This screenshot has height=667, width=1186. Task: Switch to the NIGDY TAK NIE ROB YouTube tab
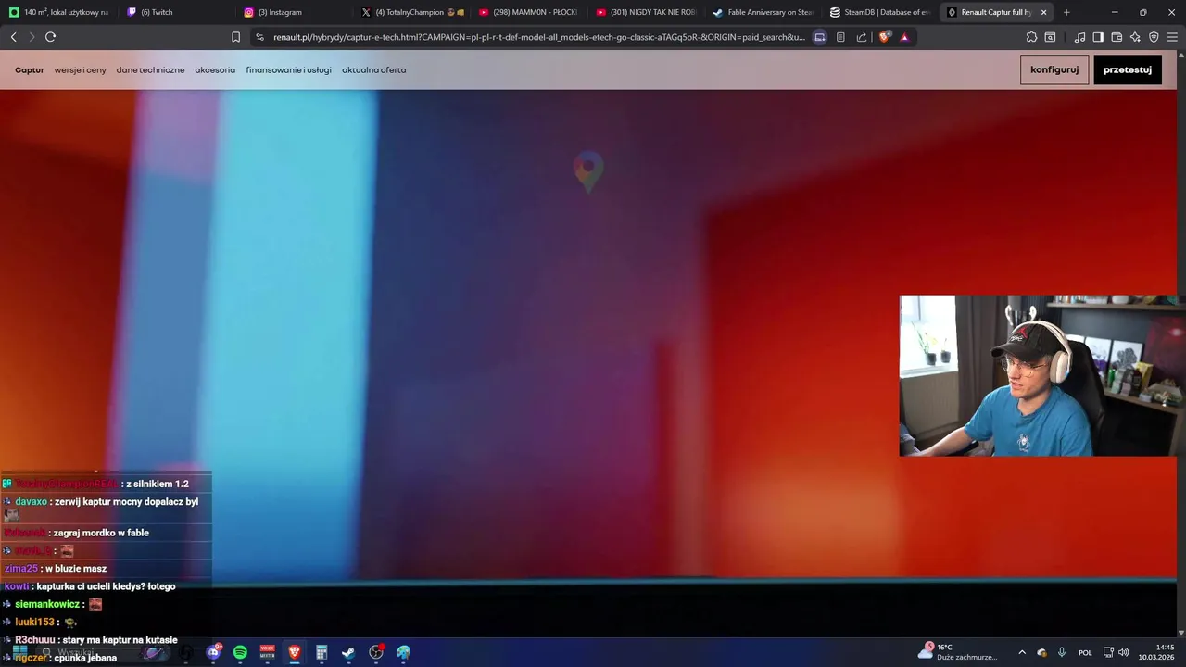pyautogui.click(x=647, y=12)
